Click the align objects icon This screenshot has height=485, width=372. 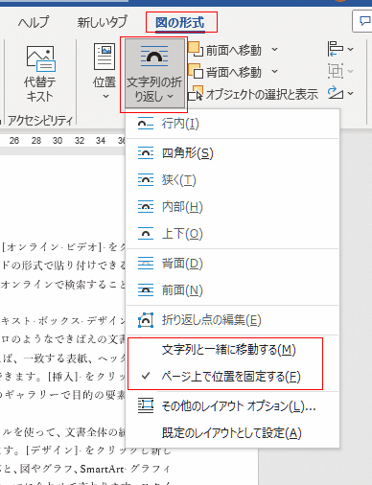point(335,49)
